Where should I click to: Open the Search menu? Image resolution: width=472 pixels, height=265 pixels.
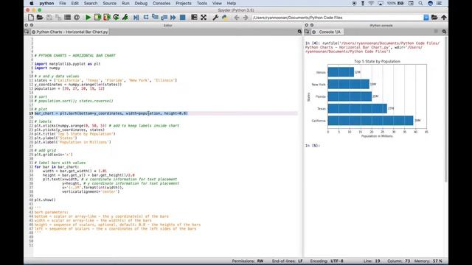[x=91, y=3]
